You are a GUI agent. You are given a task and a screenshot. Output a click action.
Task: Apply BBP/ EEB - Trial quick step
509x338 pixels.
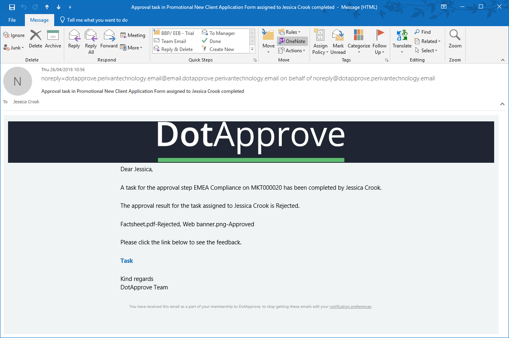coord(174,33)
